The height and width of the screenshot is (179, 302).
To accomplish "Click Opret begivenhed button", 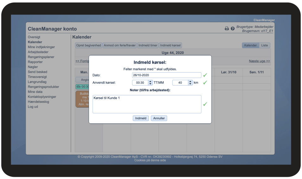I will [88, 45].
